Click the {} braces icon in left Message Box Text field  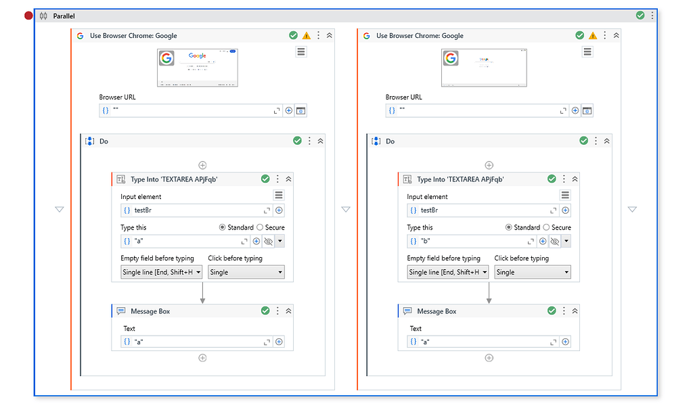coord(127,342)
